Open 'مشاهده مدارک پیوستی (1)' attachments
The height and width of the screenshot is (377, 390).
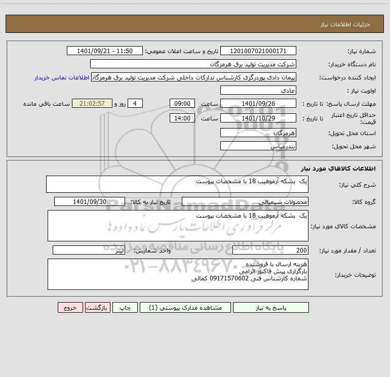(185, 307)
